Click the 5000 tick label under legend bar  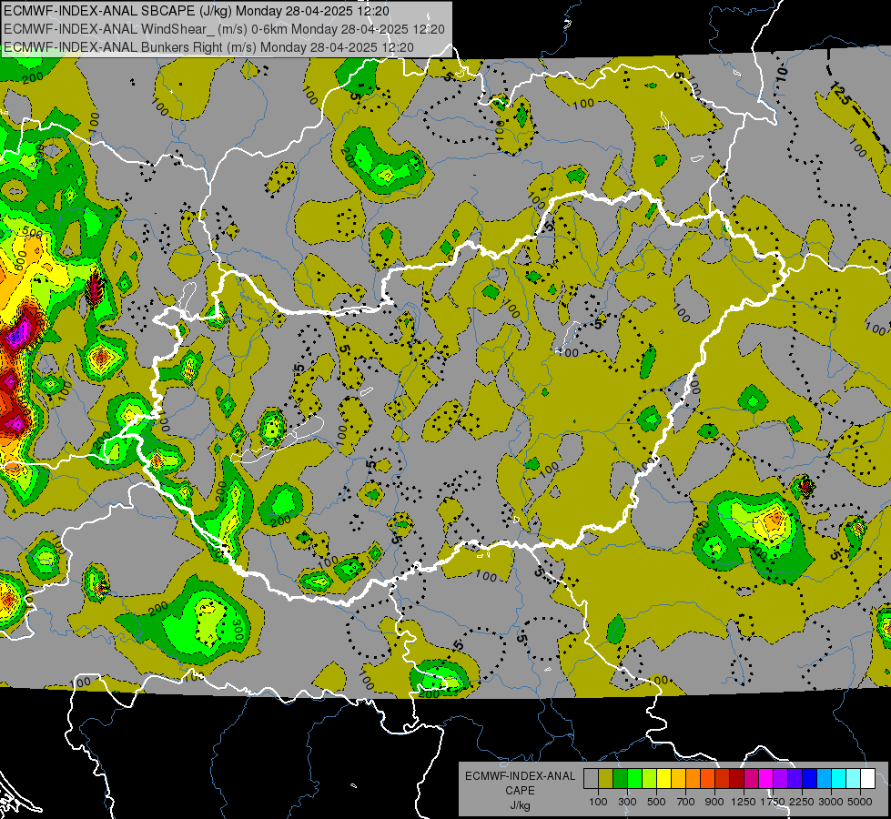click(x=860, y=802)
